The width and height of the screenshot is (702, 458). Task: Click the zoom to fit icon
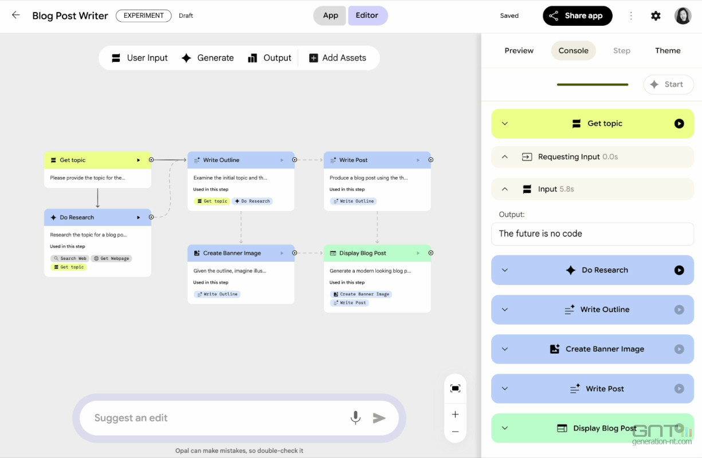[x=455, y=388]
